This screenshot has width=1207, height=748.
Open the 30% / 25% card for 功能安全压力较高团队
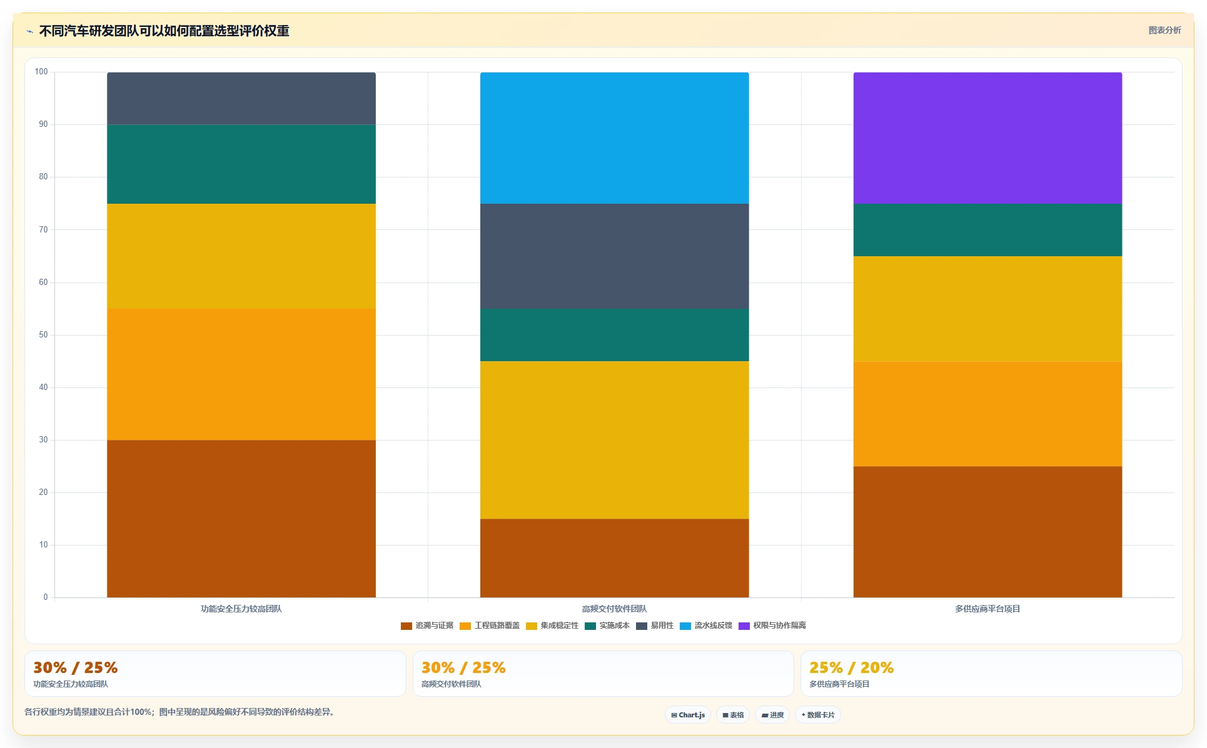click(x=215, y=674)
